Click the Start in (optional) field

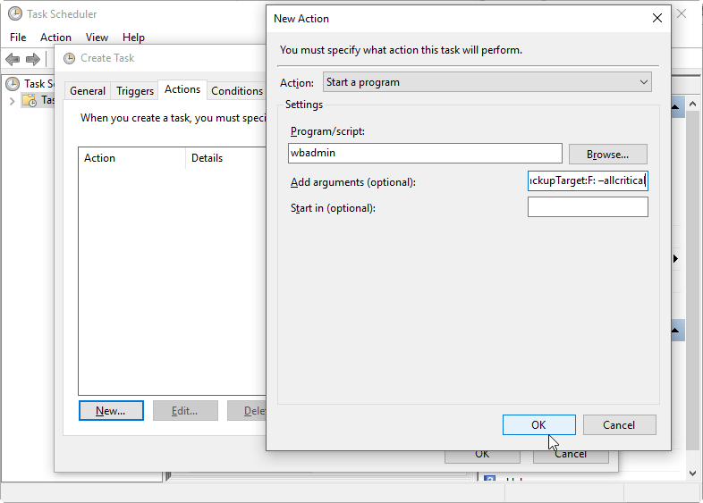tap(588, 207)
